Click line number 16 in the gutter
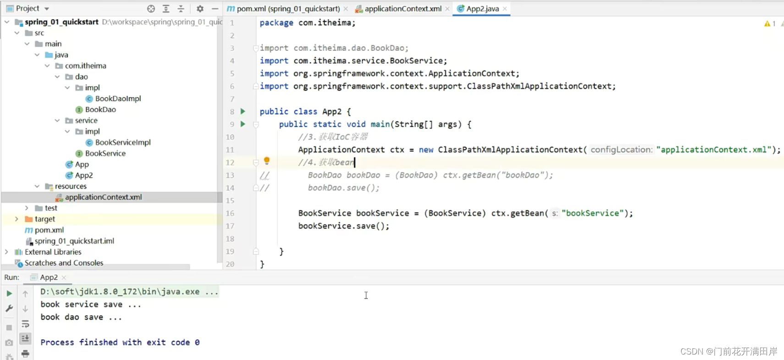784x360 pixels. [230, 213]
